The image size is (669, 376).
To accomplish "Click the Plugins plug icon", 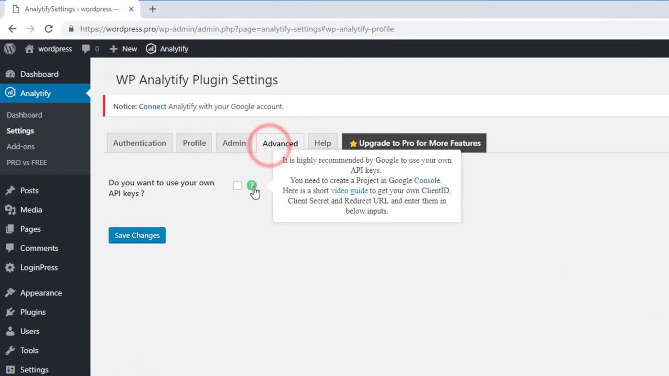I will coord(10,312).
